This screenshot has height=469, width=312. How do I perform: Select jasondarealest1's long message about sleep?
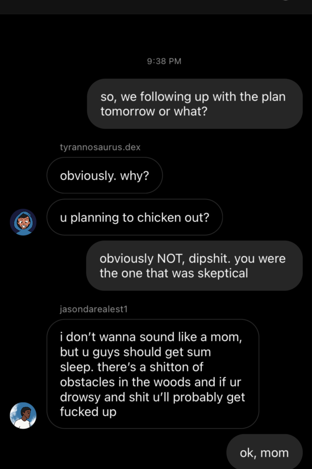(x=153, y=374)
